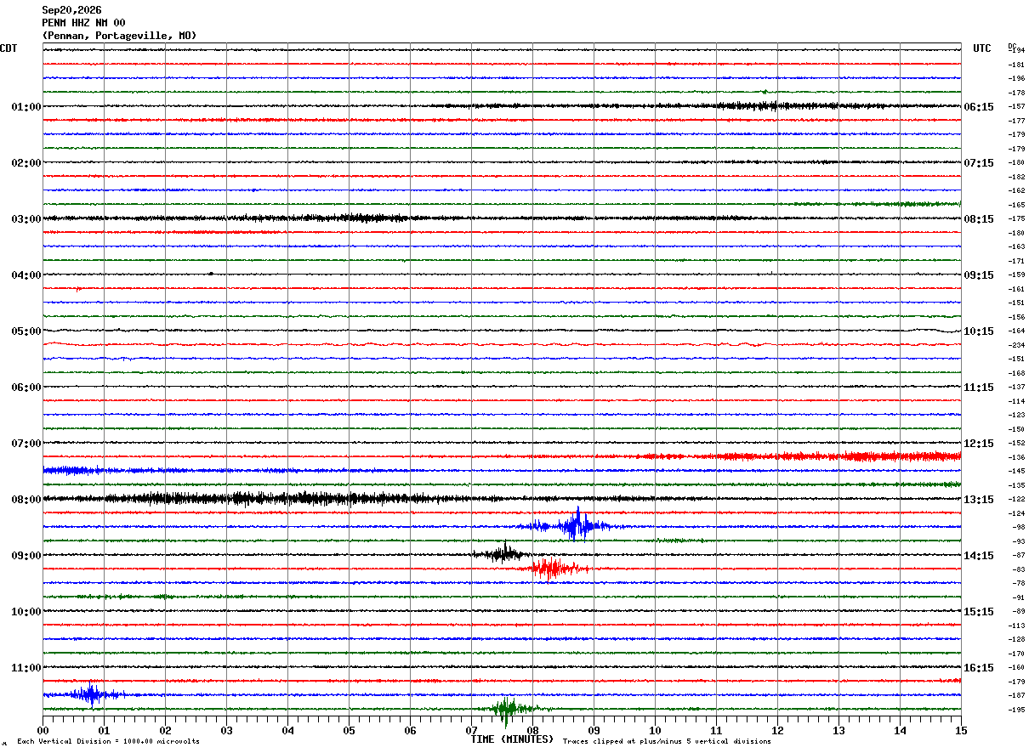This screenshot has height=753, width=1029.
Task: Click the 00 minute tick label
Action: pos(43,730)
